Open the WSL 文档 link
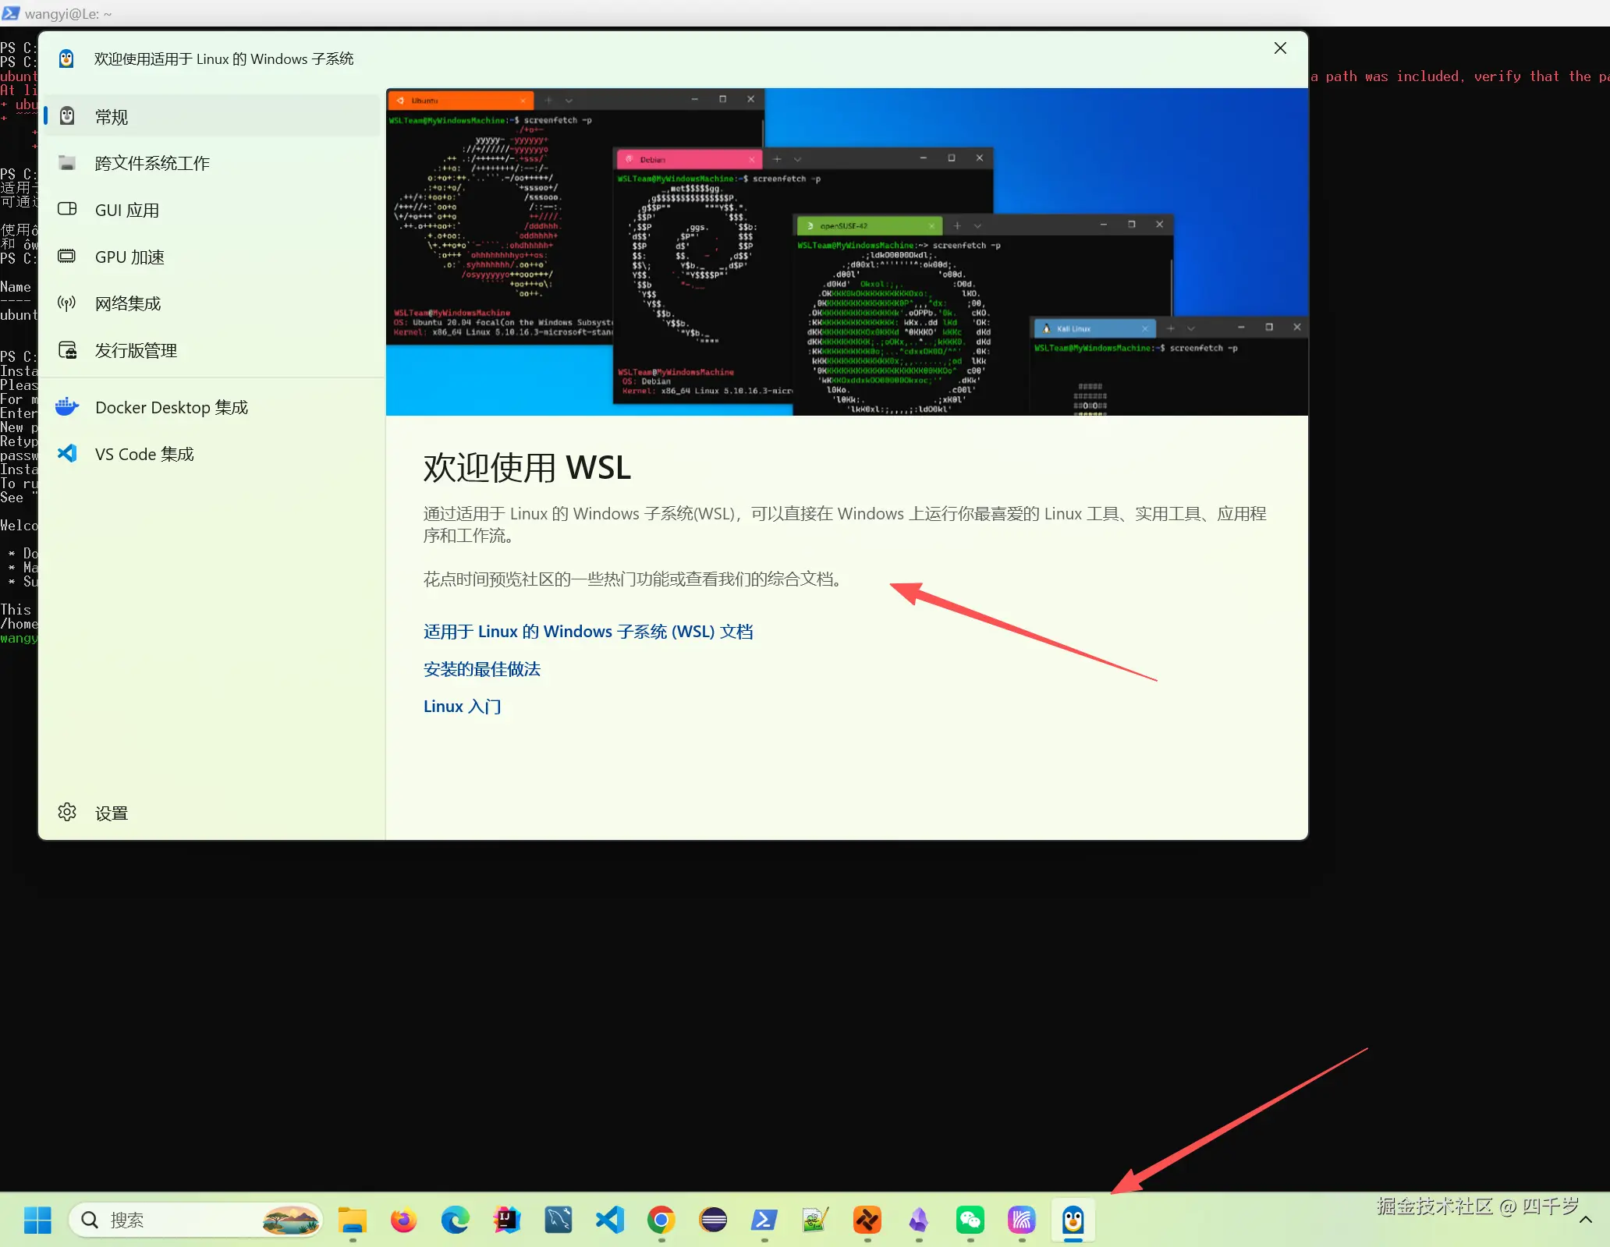Image resolution: width=1610 pixels, height=1247 pixels. pos(588,631)
